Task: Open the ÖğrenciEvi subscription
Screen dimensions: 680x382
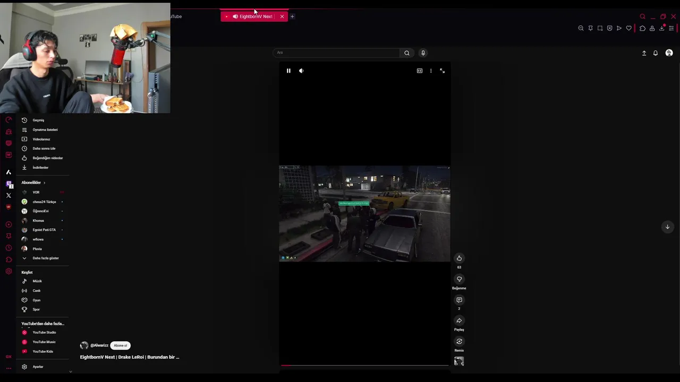Action: pos(42,211)
